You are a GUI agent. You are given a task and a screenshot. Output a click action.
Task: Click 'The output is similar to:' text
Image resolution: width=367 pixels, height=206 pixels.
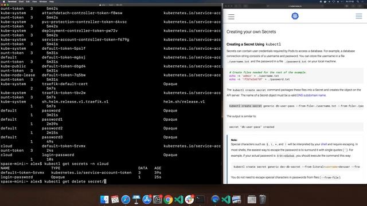tap(241, 116)
